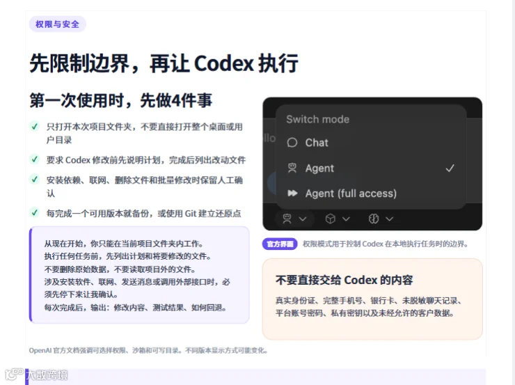The height and width of the screenshot is (385, 515).
Task: Select the Agent mode option
Action: click(371, 168)
